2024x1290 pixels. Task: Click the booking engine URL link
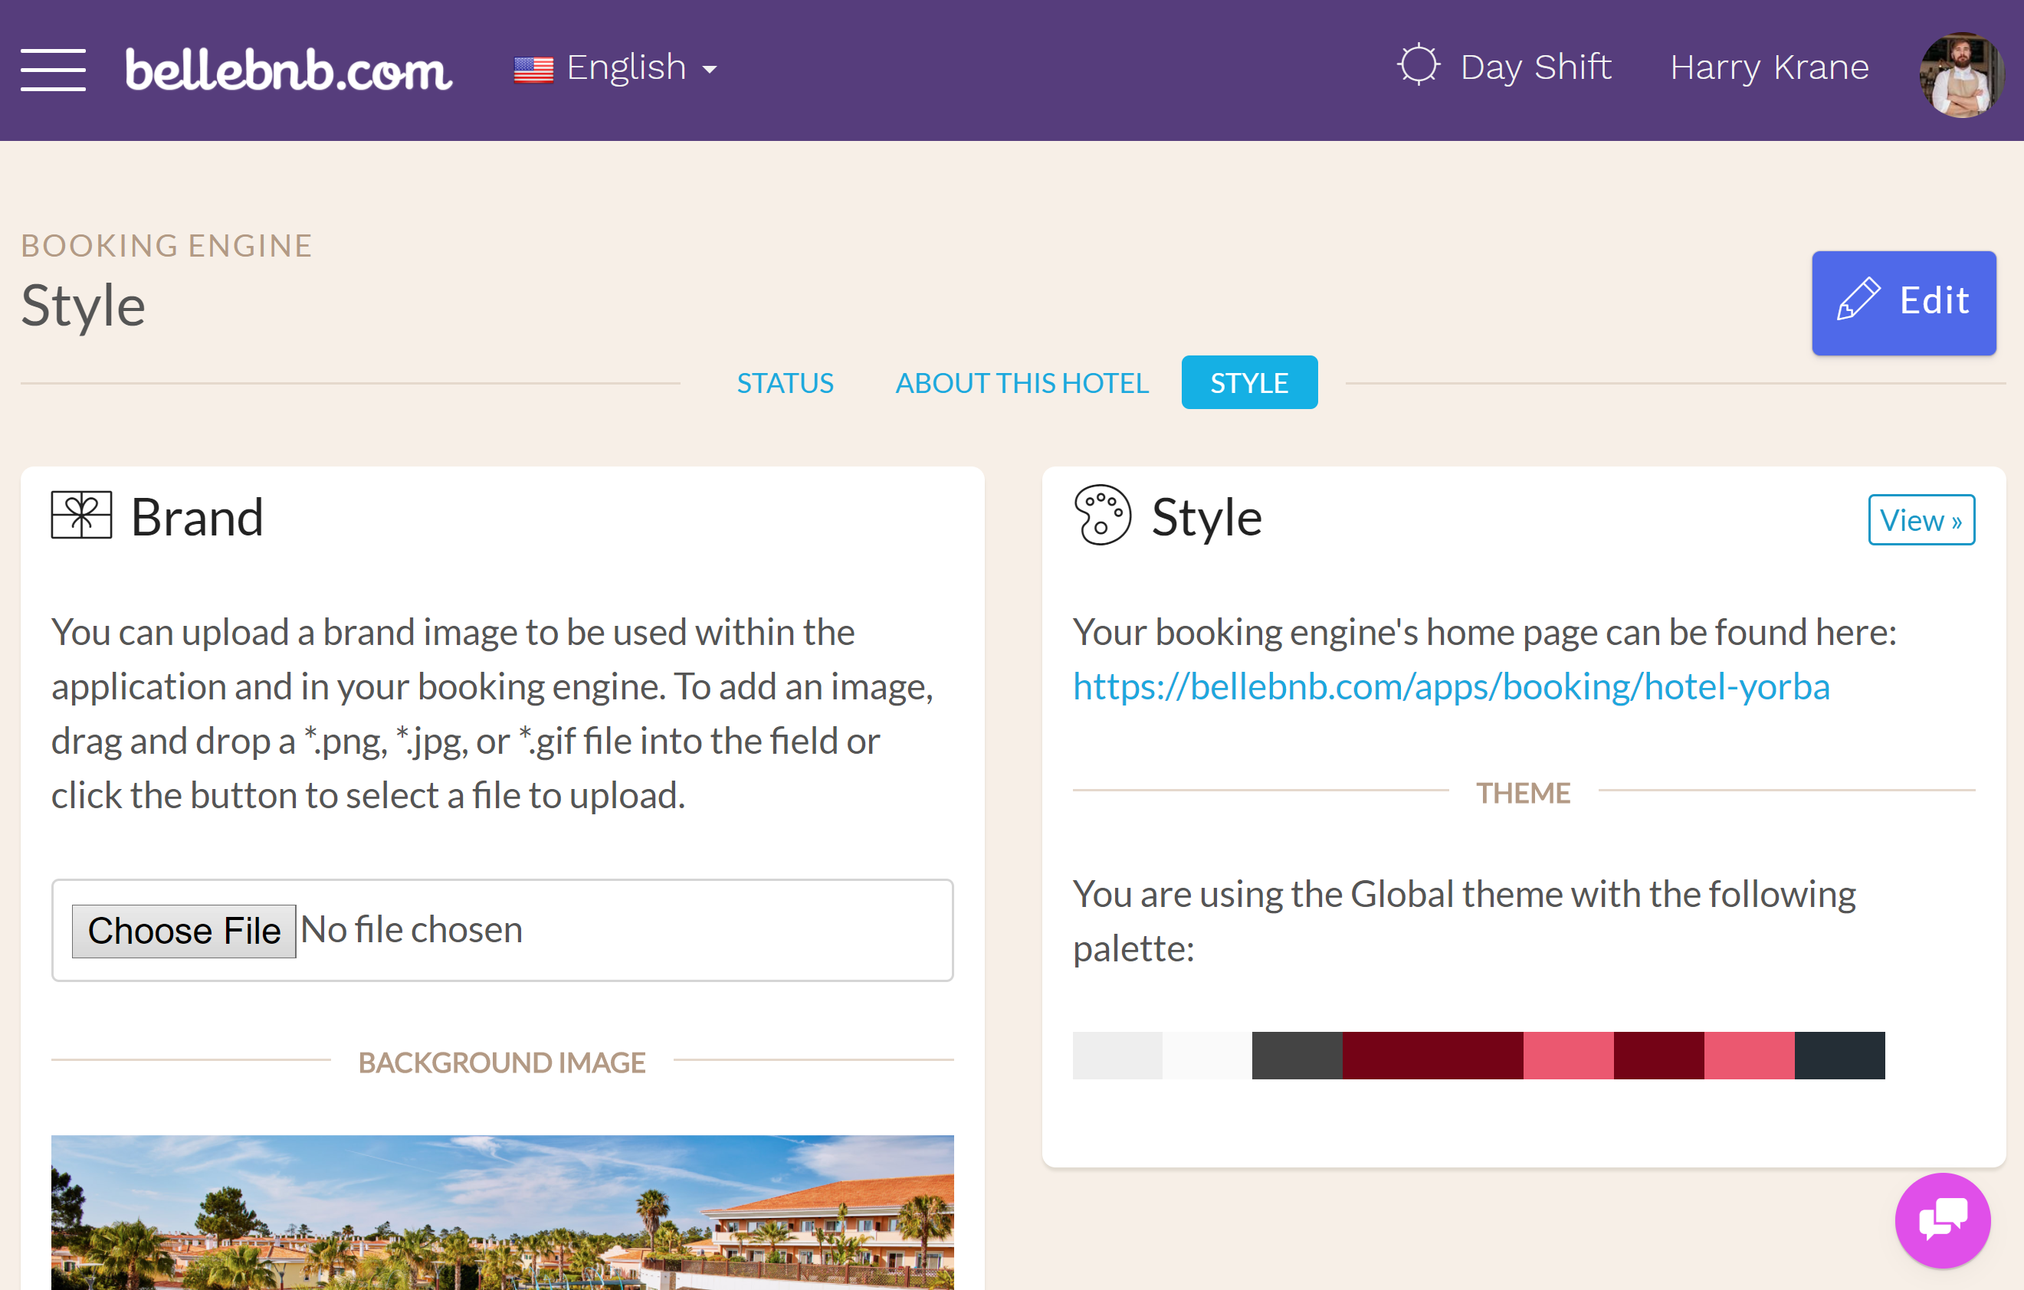pyautogui.click(x=1450, y=684)
